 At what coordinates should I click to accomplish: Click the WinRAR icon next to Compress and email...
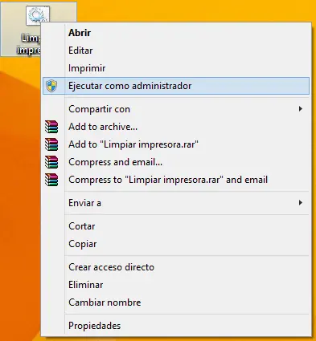coord(51,162)
